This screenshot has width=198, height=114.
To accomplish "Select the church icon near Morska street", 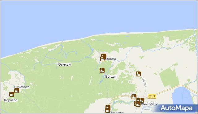I will coord(138,74).
